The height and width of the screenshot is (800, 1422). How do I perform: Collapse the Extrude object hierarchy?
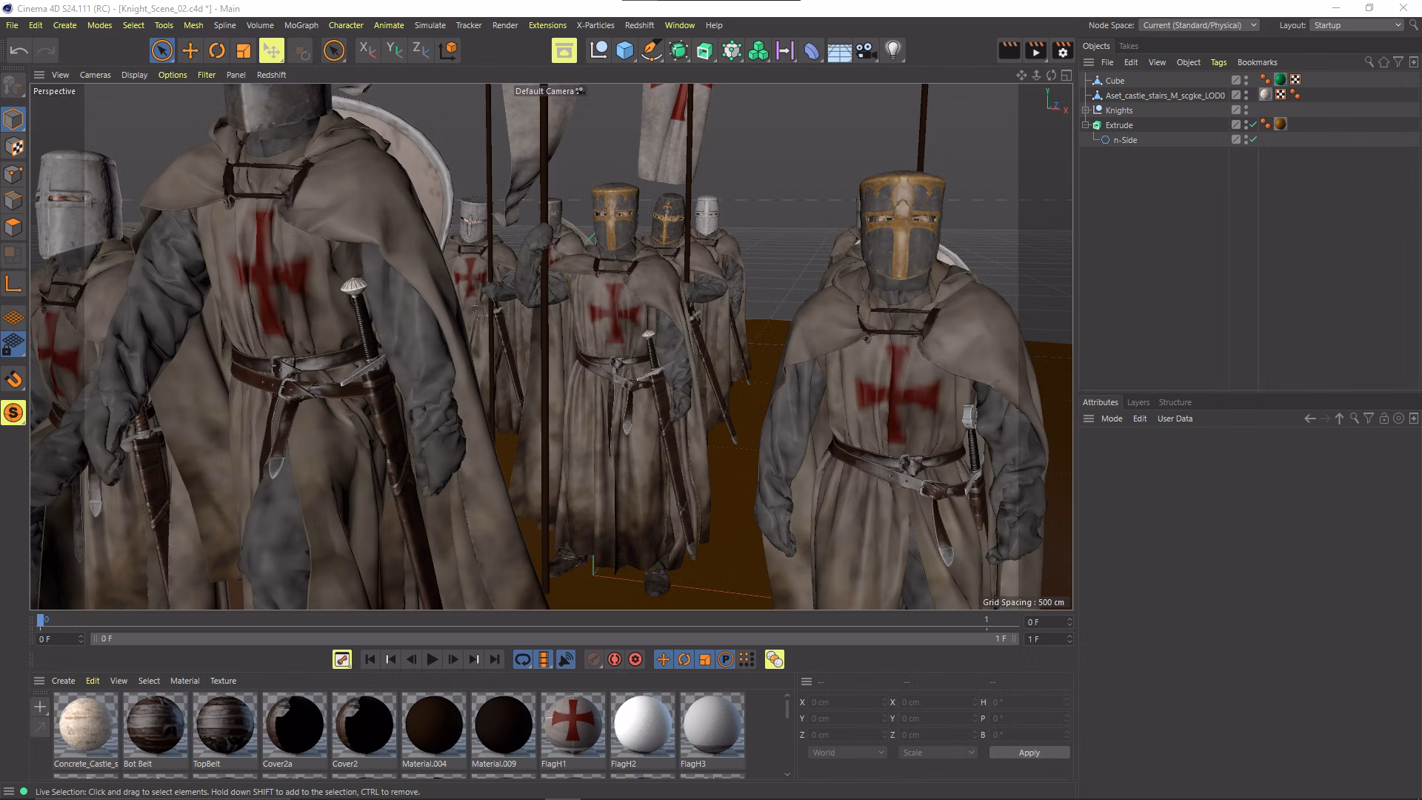1086,124
